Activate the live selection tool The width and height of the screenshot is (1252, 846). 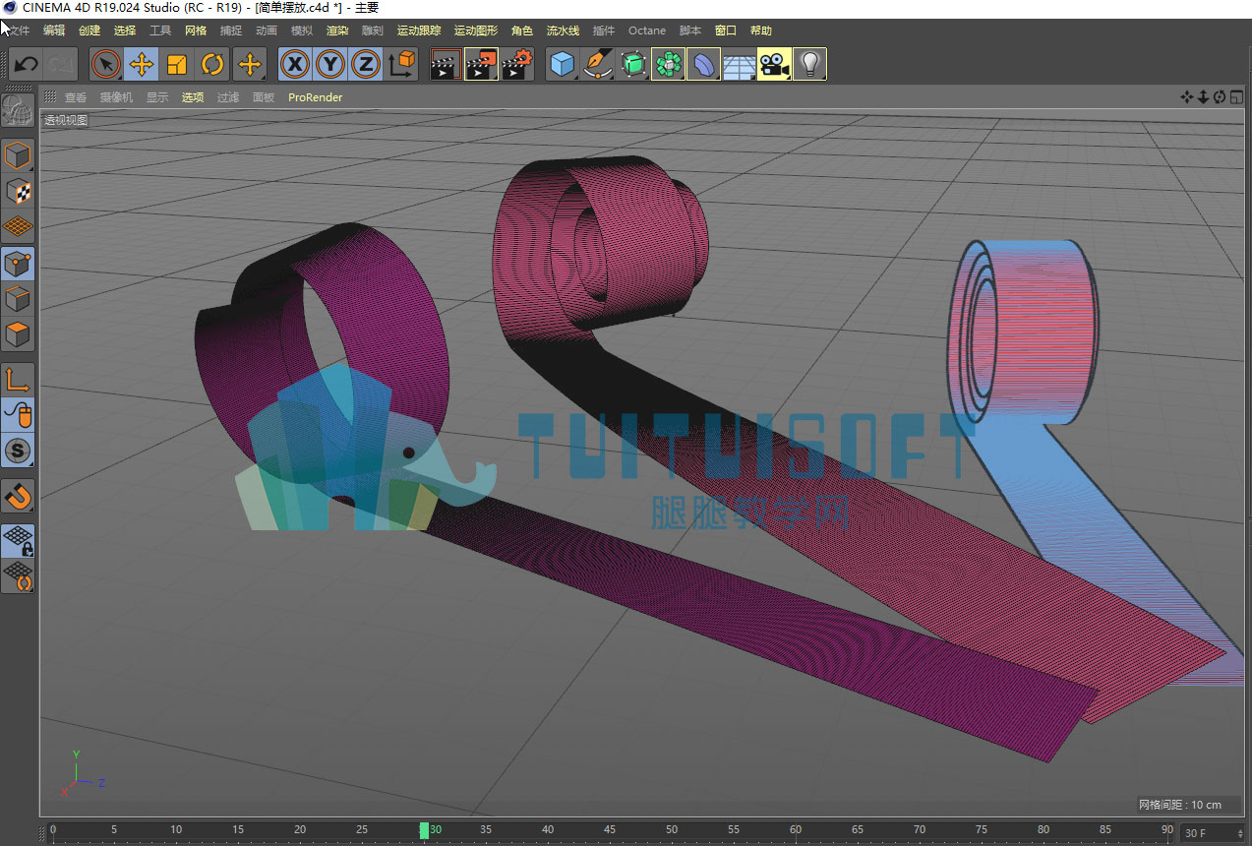pyautogui.click(x=106, y=65)
